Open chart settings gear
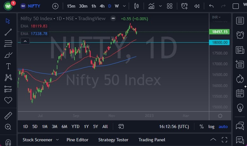 [220, 116]
